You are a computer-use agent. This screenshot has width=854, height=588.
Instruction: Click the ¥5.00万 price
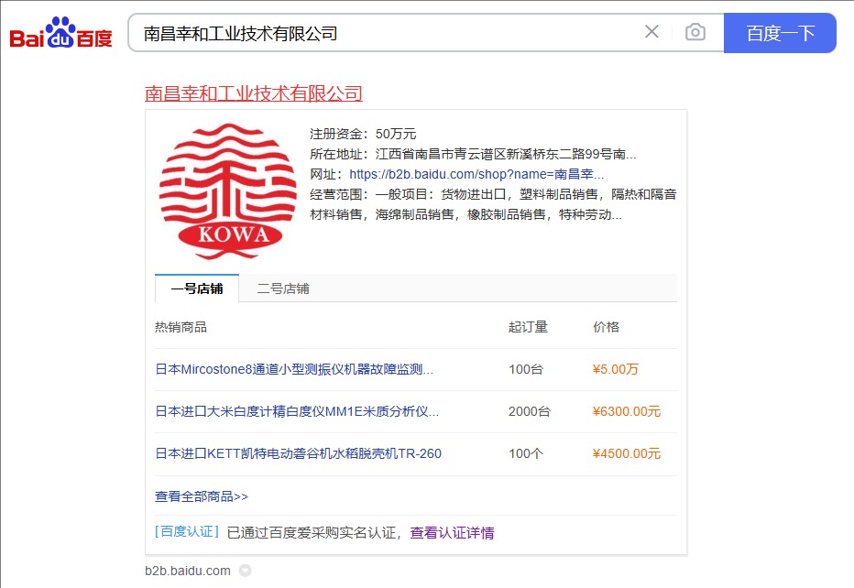(x=616, y=370)
